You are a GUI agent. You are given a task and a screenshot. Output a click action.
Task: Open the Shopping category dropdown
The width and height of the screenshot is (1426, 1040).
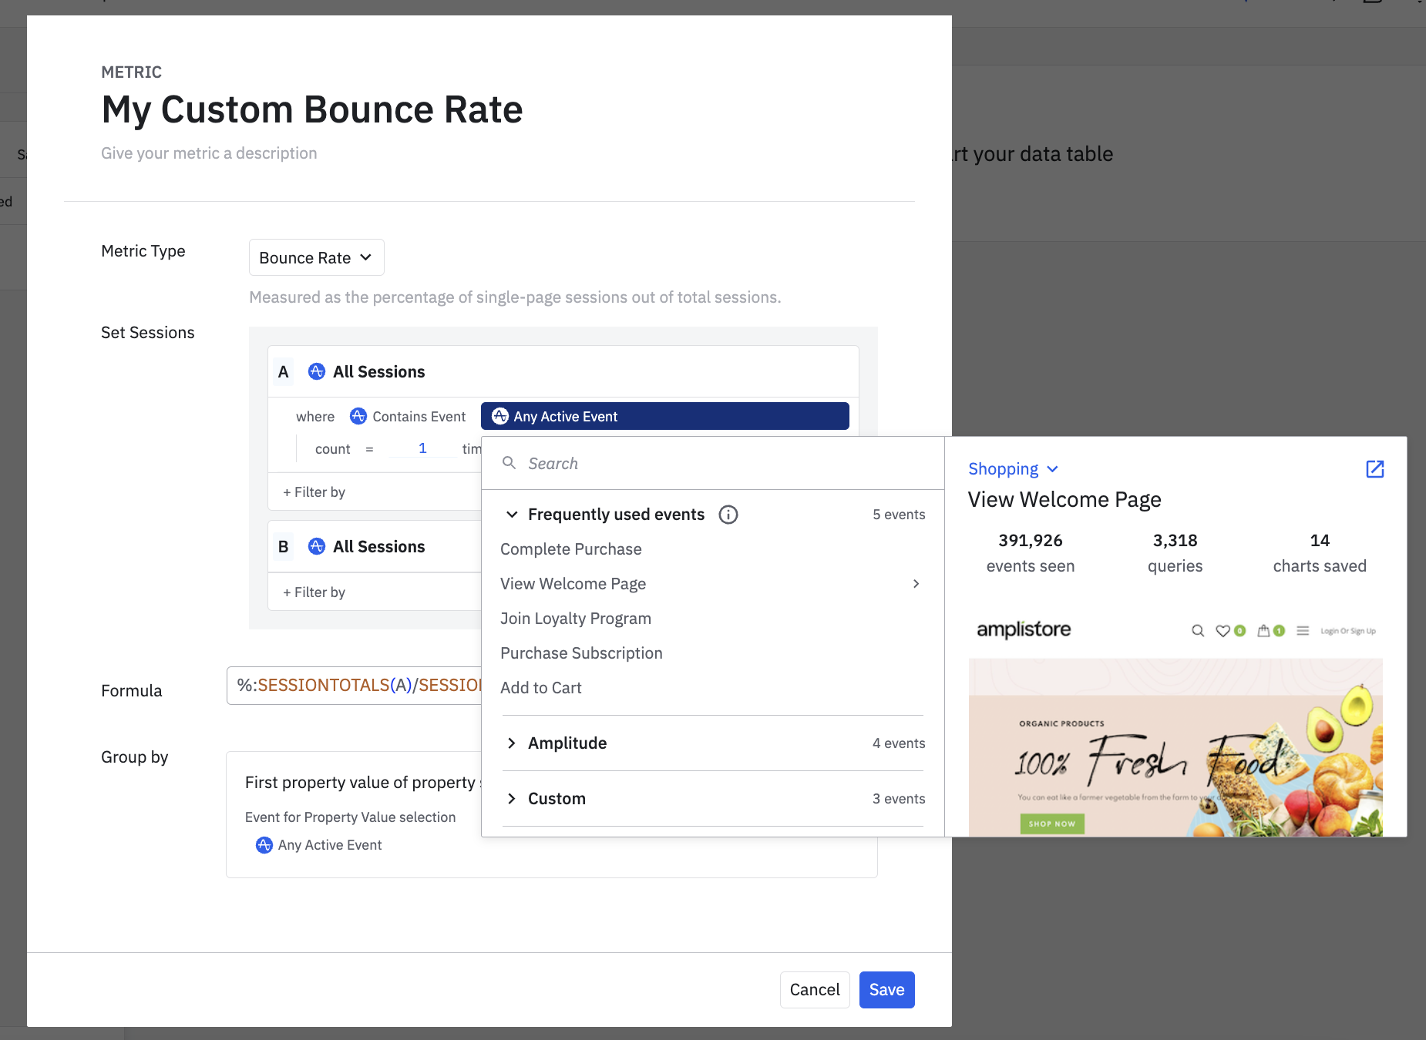click(x=1013, y=469)
